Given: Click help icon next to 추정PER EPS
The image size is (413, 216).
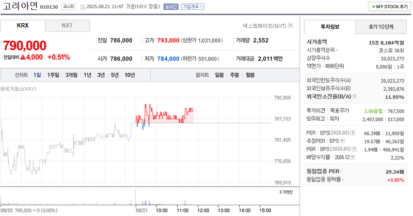Looking at the screenshot, I should coord(342,141).
